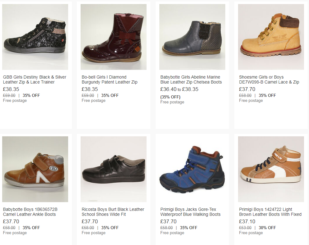309x245 pixels.
Task: Click the £37.10 price on Primigi boots
Action: pos(247,222)
